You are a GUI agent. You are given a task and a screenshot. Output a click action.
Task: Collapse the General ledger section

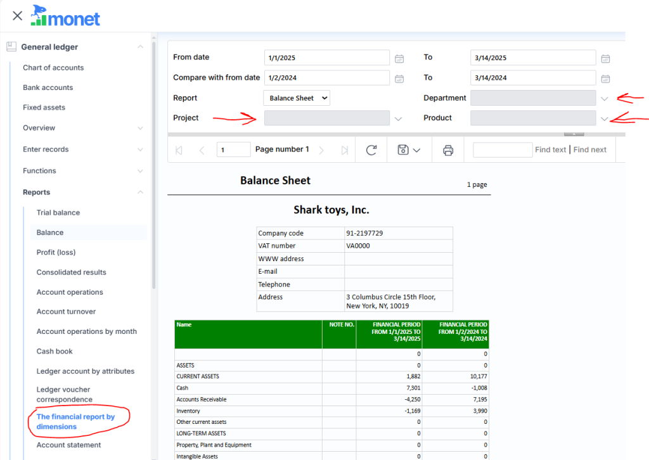tap(140, 47)
